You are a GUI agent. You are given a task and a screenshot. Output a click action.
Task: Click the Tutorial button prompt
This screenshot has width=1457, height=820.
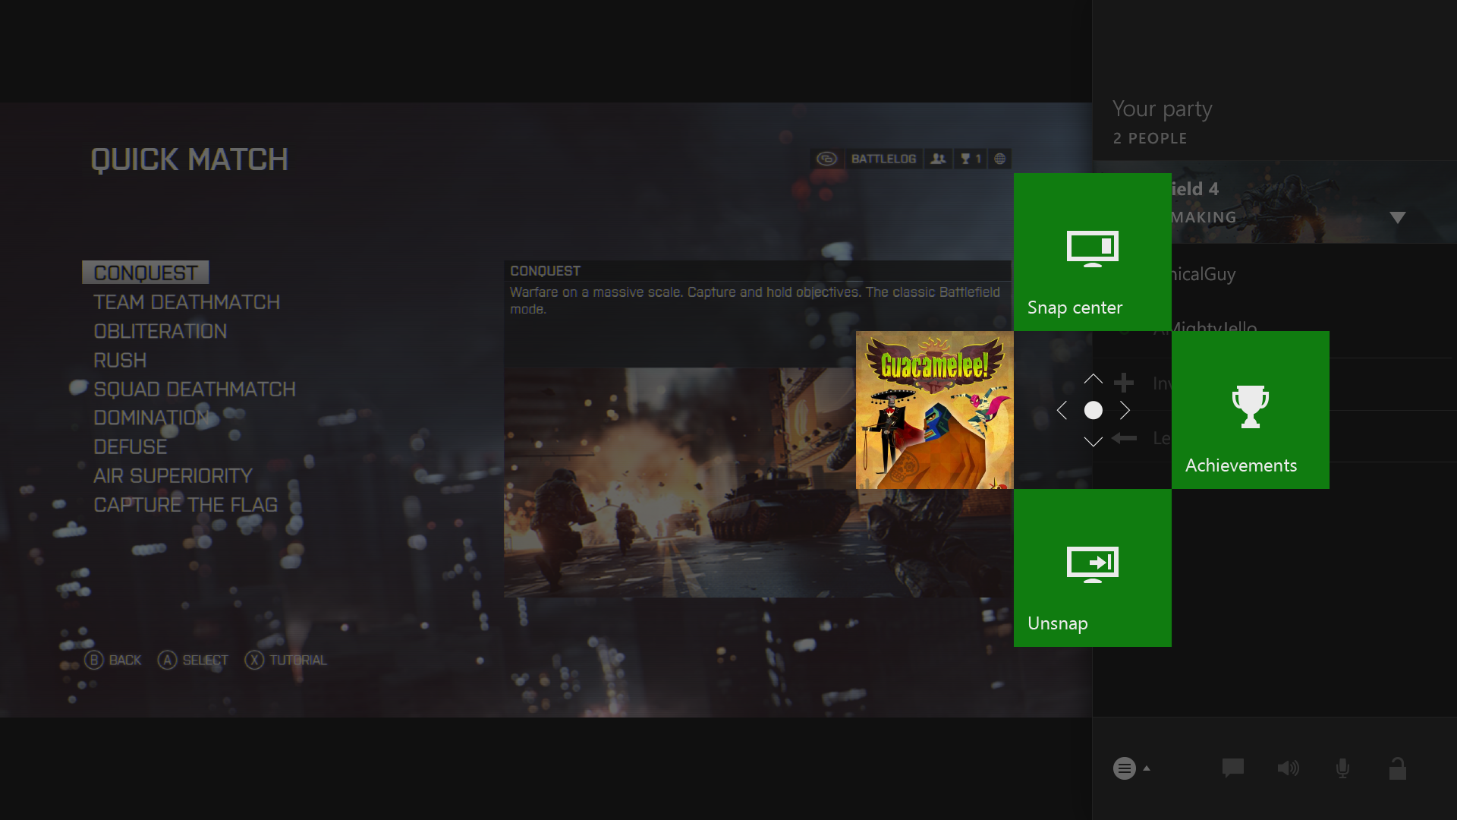coord(286,660)
